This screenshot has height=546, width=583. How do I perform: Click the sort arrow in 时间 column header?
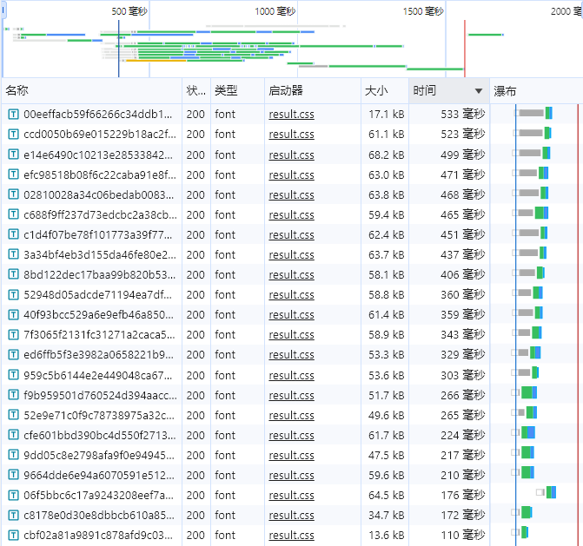(478, 91)
